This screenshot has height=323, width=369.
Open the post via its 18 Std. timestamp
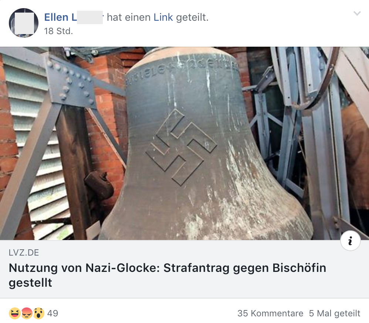click(58, 31)
